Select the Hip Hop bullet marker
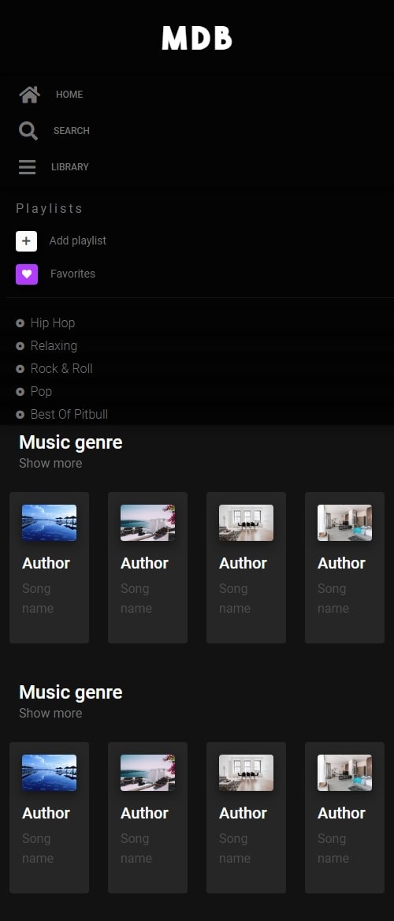The image size is (394, 921). coord(20,323)
